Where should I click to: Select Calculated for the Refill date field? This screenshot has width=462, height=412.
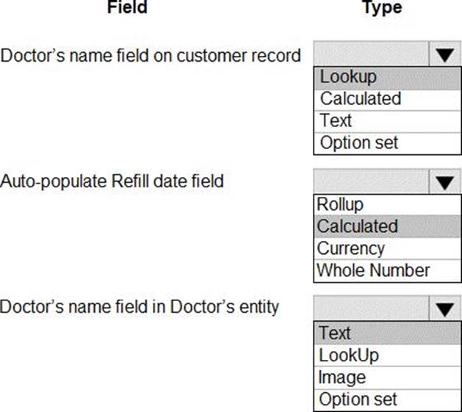tap(357, 226)
